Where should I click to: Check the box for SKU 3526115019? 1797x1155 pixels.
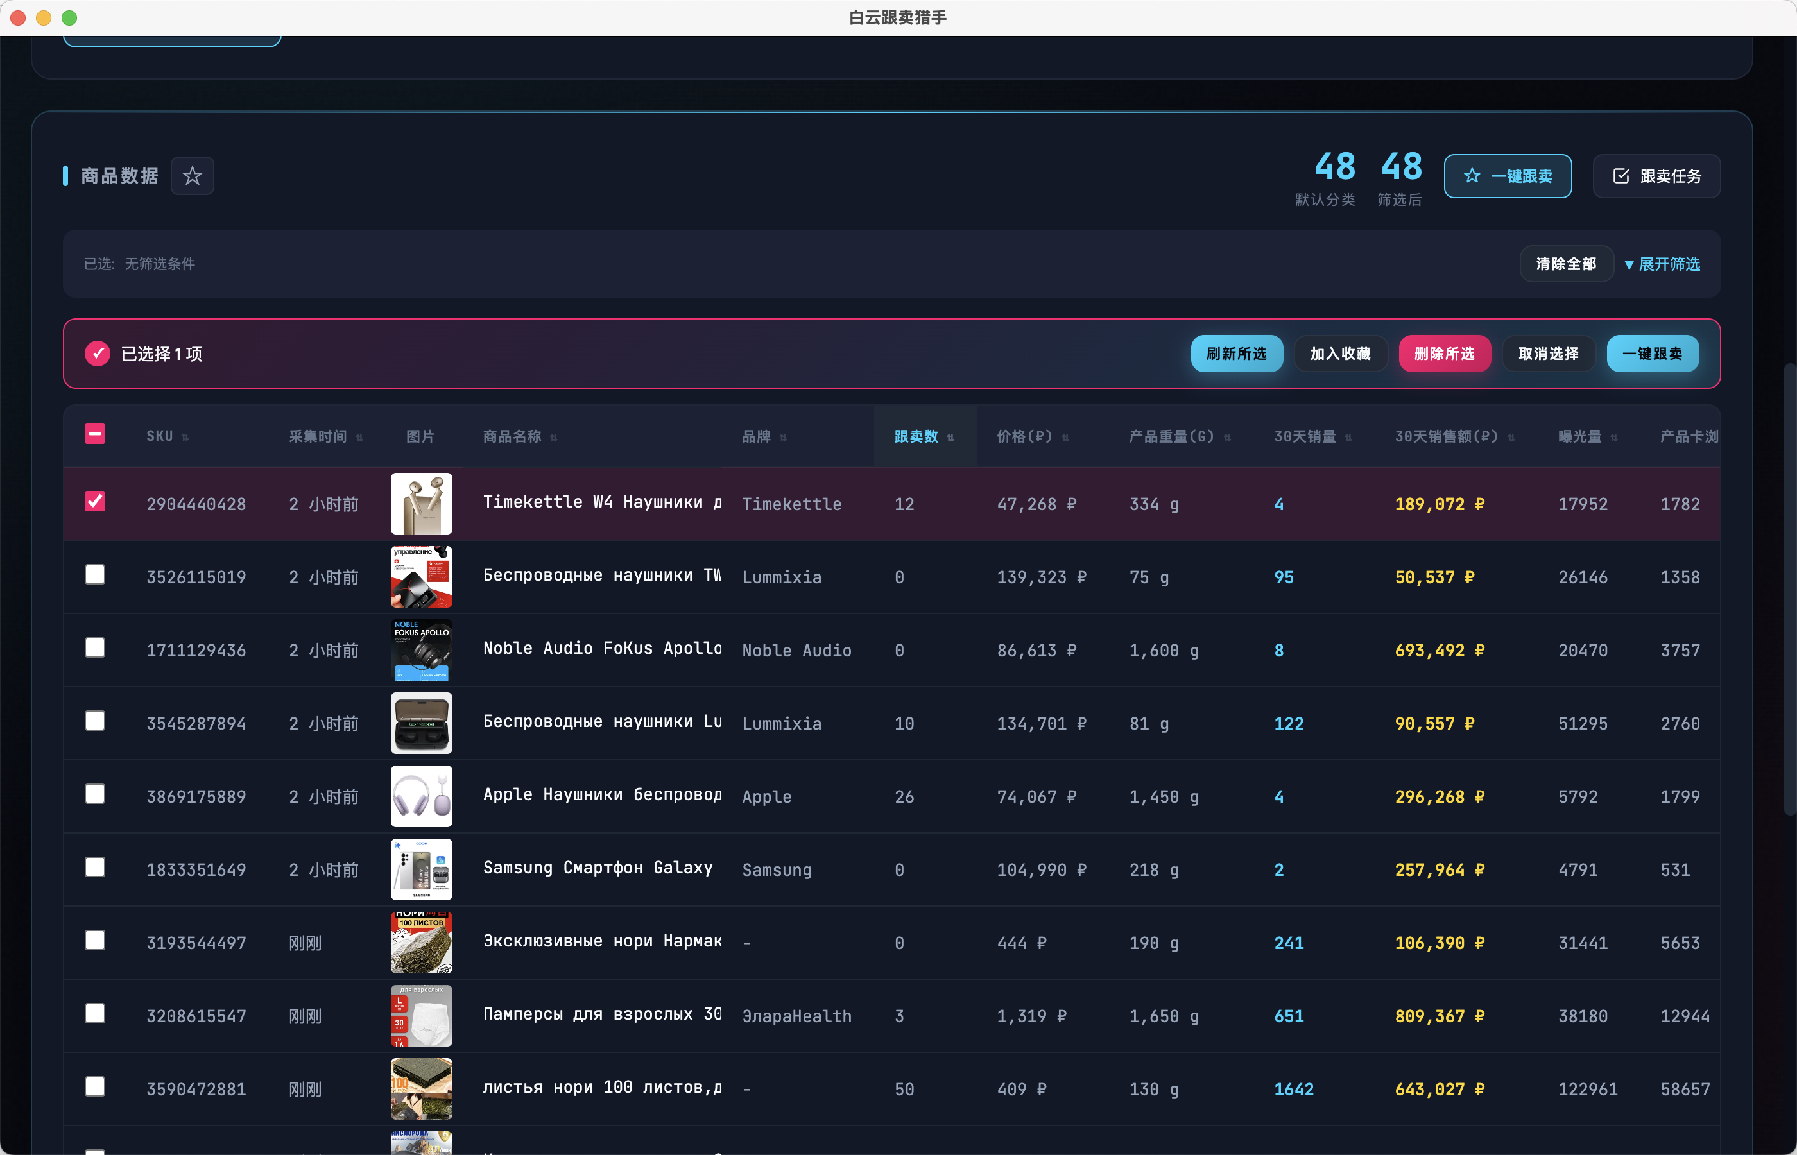coord(95,574)
